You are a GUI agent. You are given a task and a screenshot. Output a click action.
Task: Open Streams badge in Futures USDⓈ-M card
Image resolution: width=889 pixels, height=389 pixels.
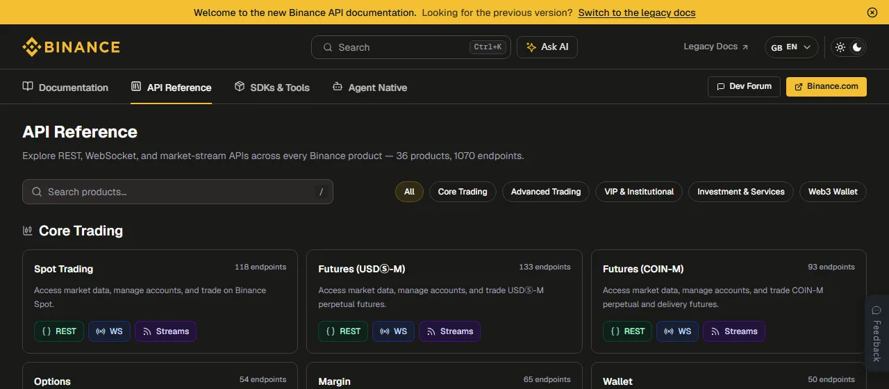449,331
